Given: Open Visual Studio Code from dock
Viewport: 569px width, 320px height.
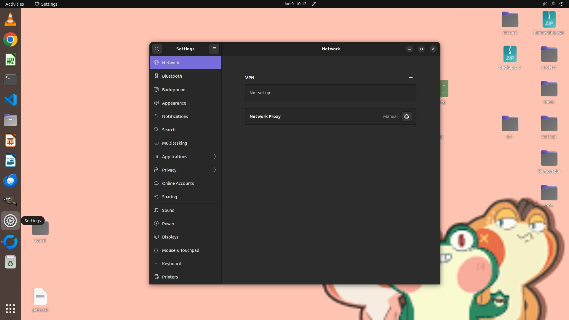Looking at the screenshot, I should (x=10, y=100).
